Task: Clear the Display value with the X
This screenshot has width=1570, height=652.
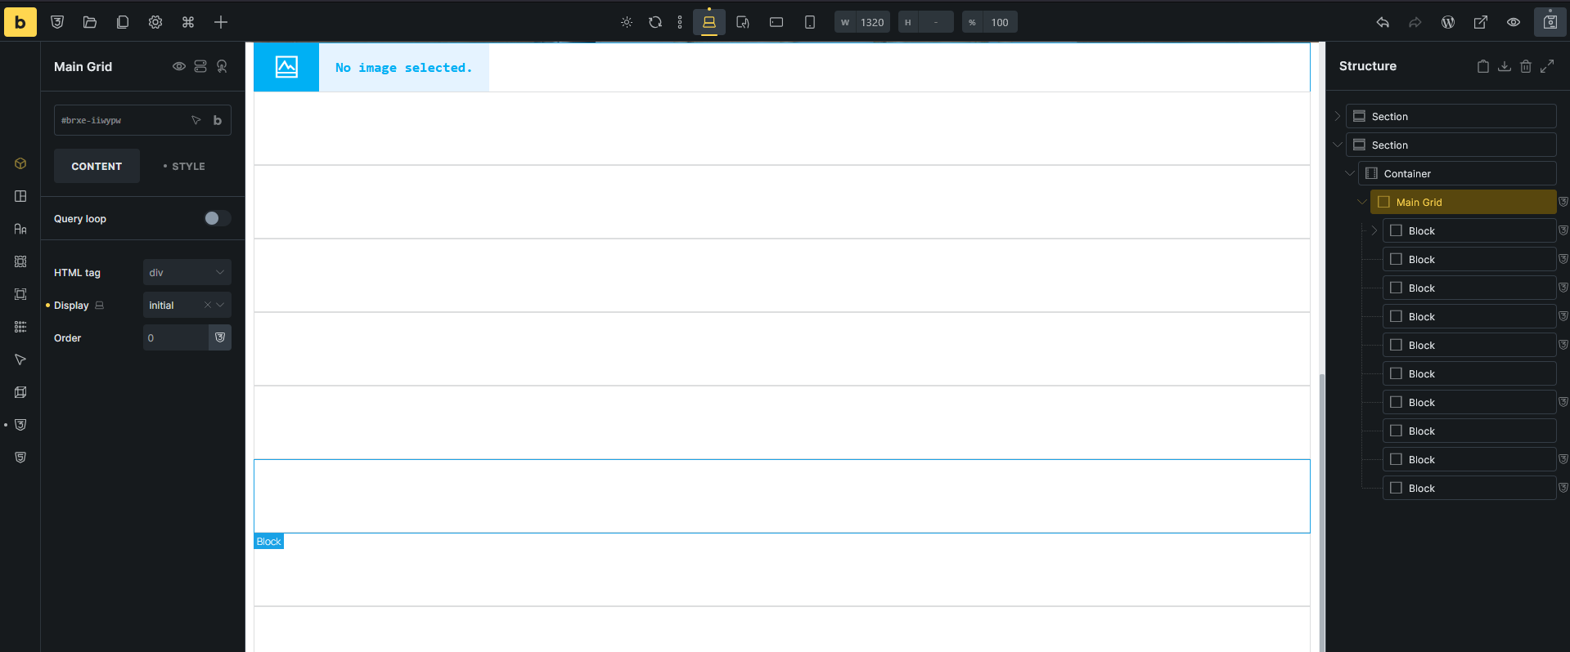Action: click(208, 305)
